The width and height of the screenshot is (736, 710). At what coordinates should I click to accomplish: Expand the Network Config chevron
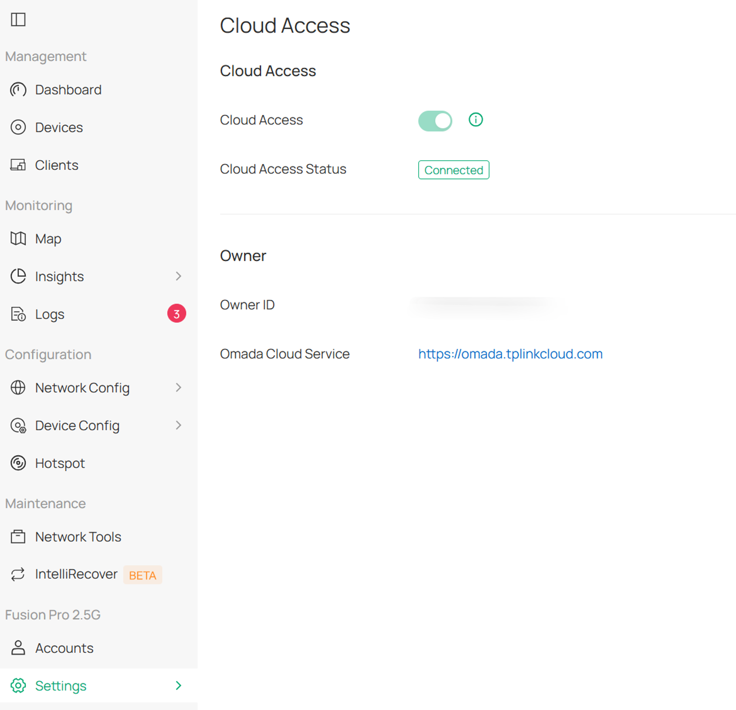[x=178, y=388]
